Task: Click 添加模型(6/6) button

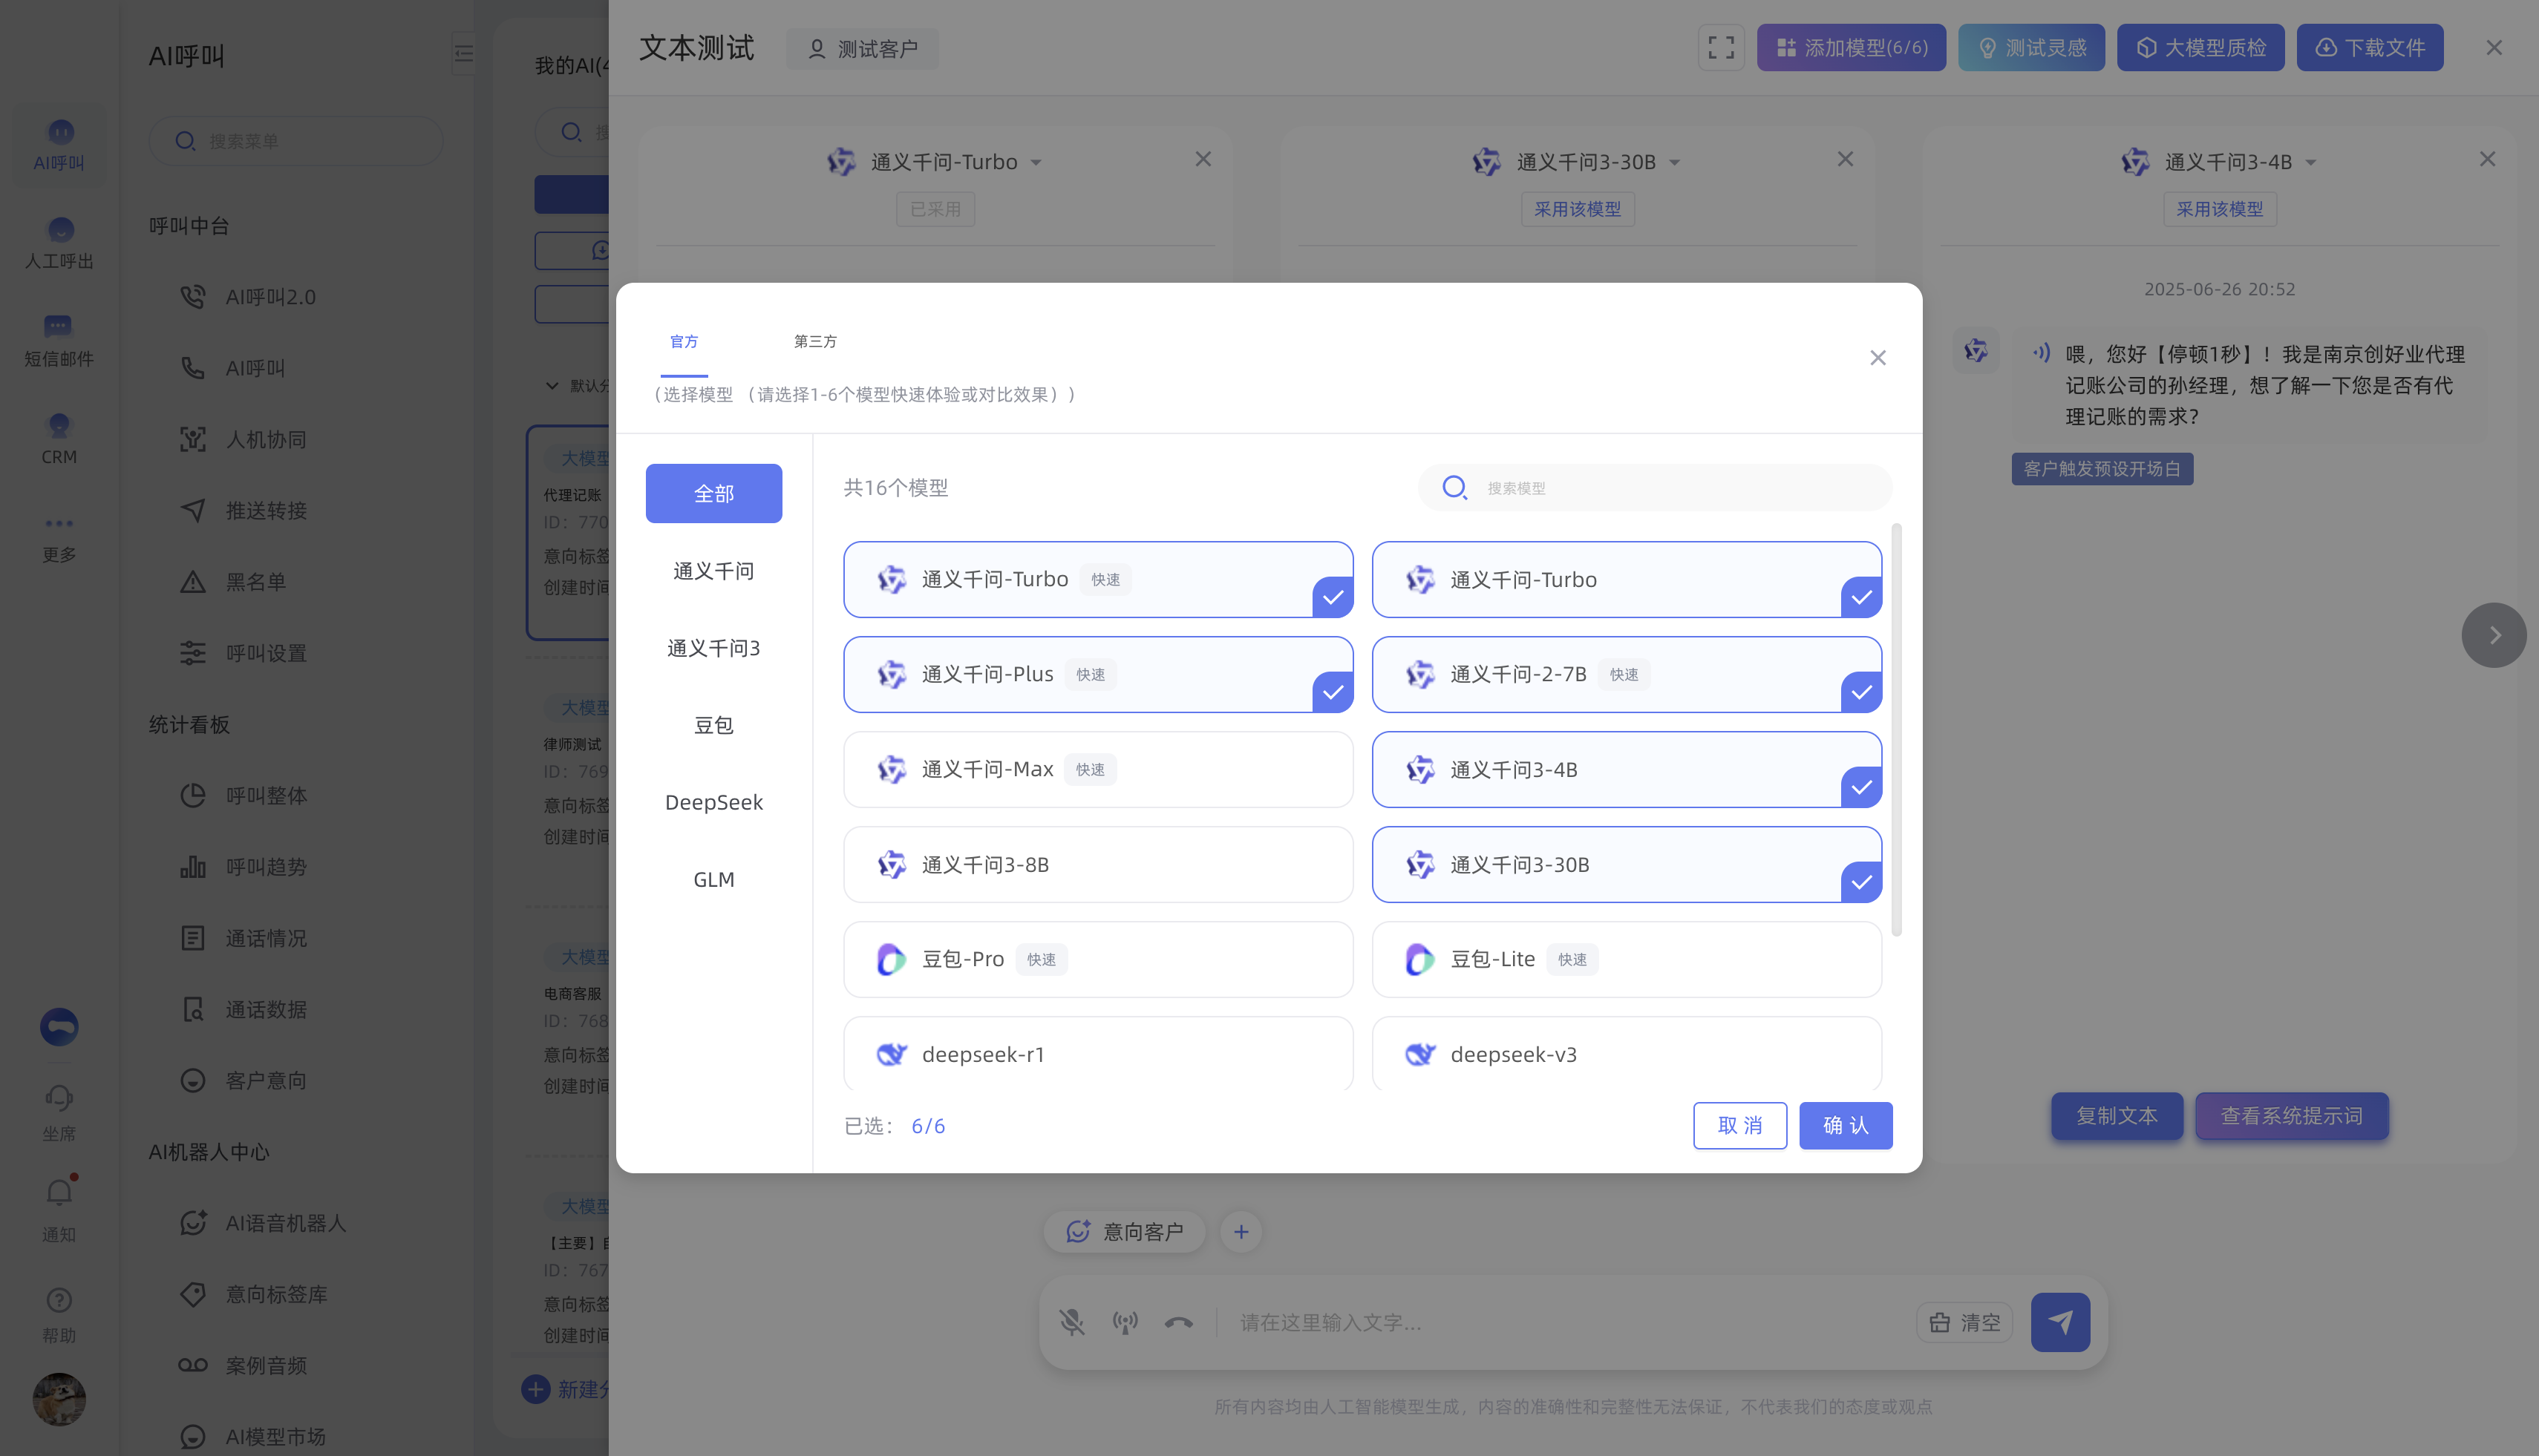Action: tap(1851, 47)
